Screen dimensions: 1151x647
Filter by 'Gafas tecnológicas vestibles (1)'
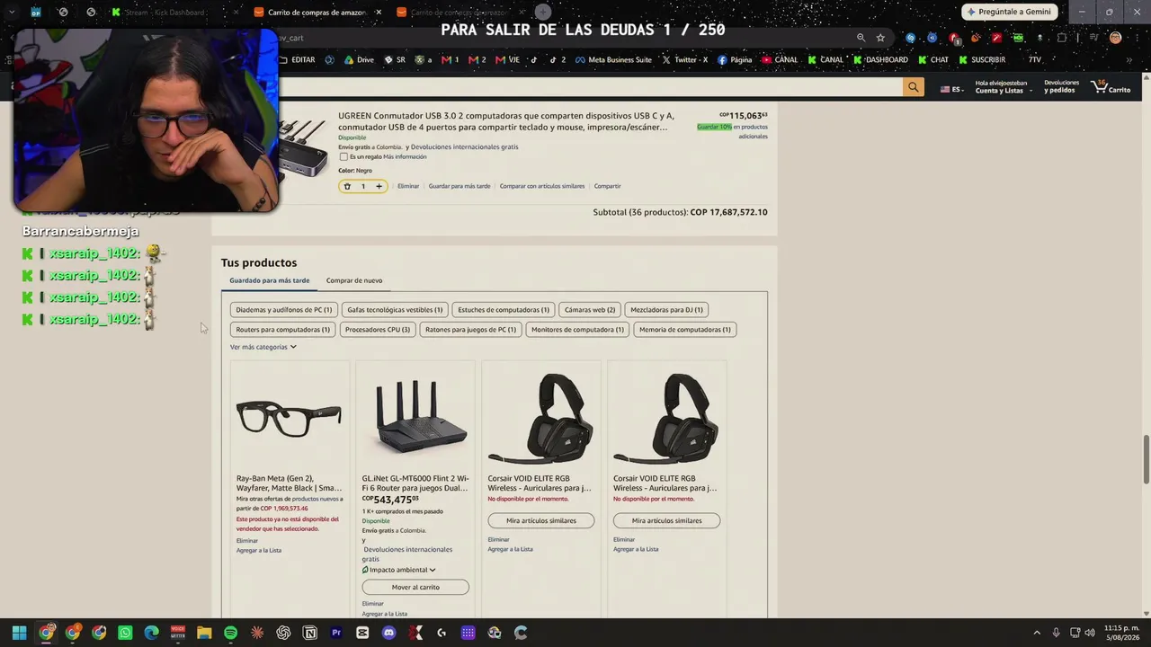395,310
